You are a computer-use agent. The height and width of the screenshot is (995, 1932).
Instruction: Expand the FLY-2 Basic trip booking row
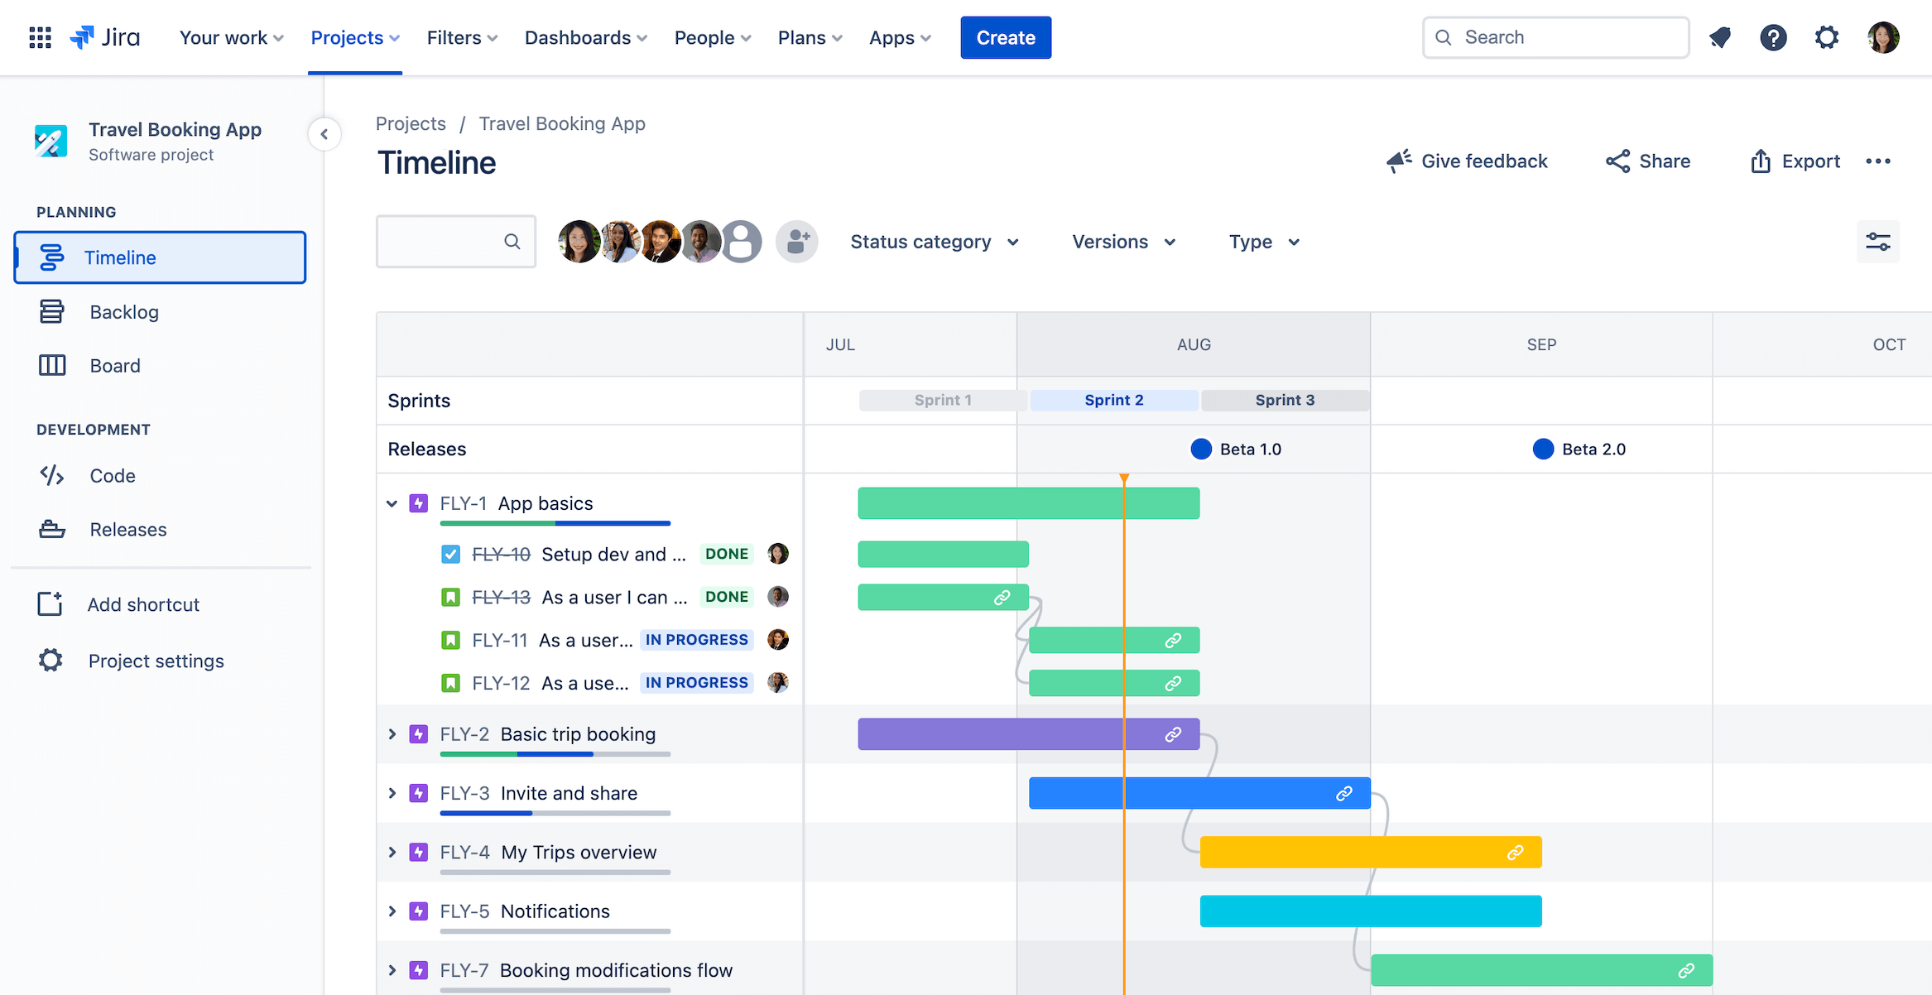click(x=392, y=733)
